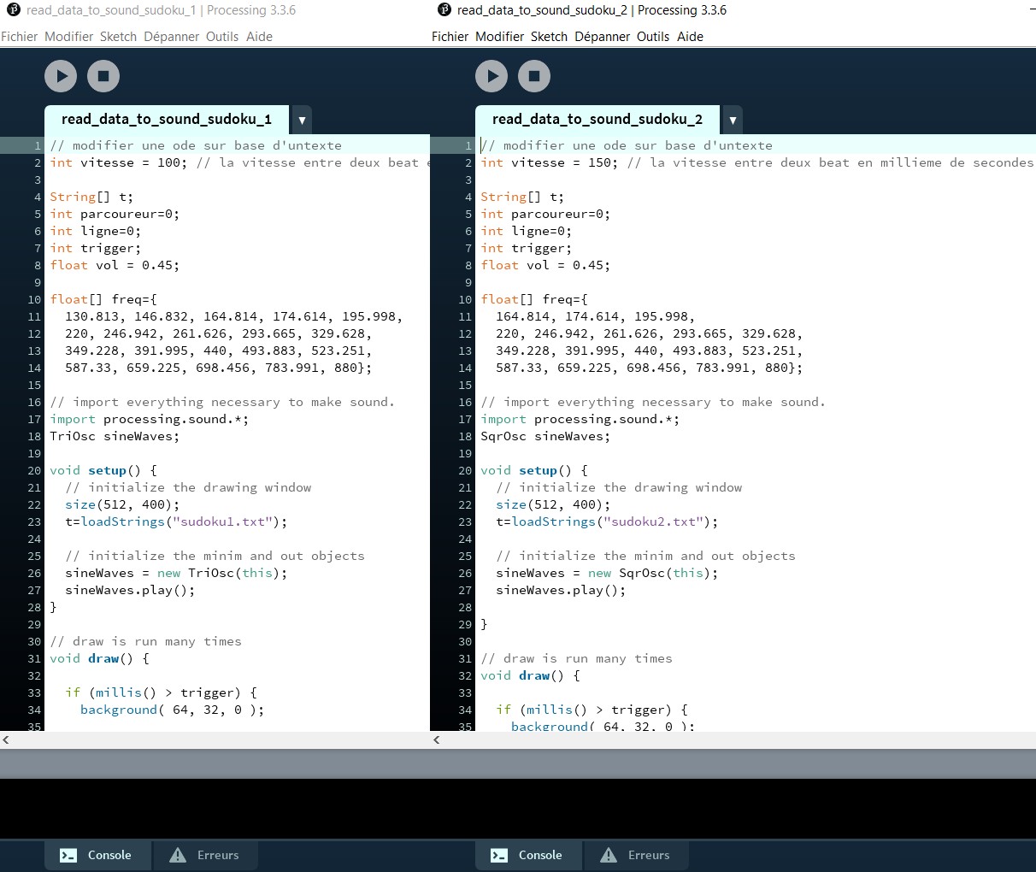Stop sketch in sudoku_2 window

pyautogui.click(x=534, y=76)
